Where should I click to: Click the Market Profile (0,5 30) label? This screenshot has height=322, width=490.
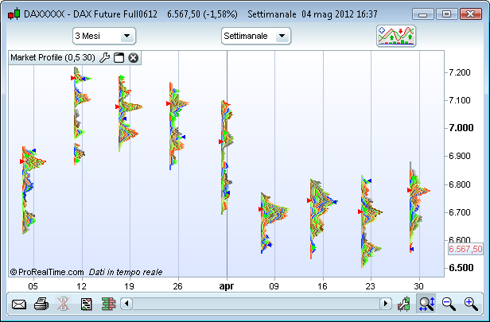(52, 58)
